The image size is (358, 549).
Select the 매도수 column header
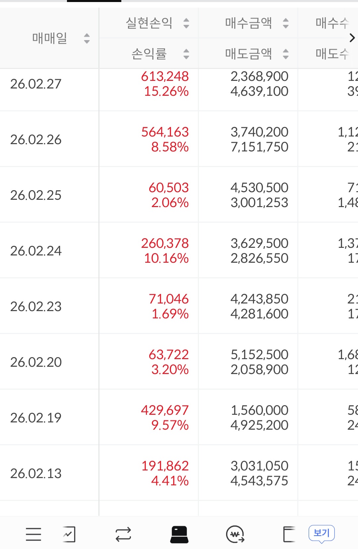point(331,54)
